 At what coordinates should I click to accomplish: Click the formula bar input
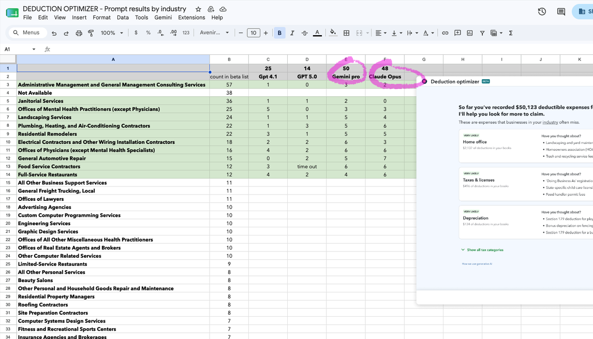click(321, 49)
